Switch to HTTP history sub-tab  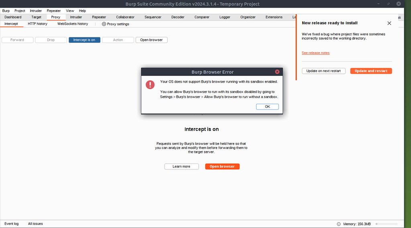(x=37, y=24)
